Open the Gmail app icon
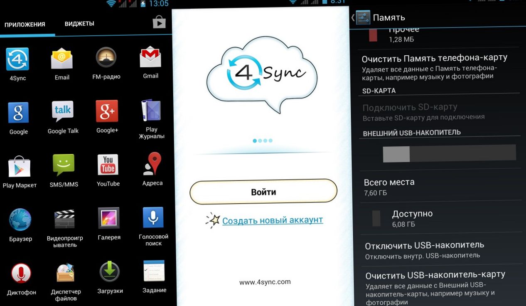 click(150, 57)
